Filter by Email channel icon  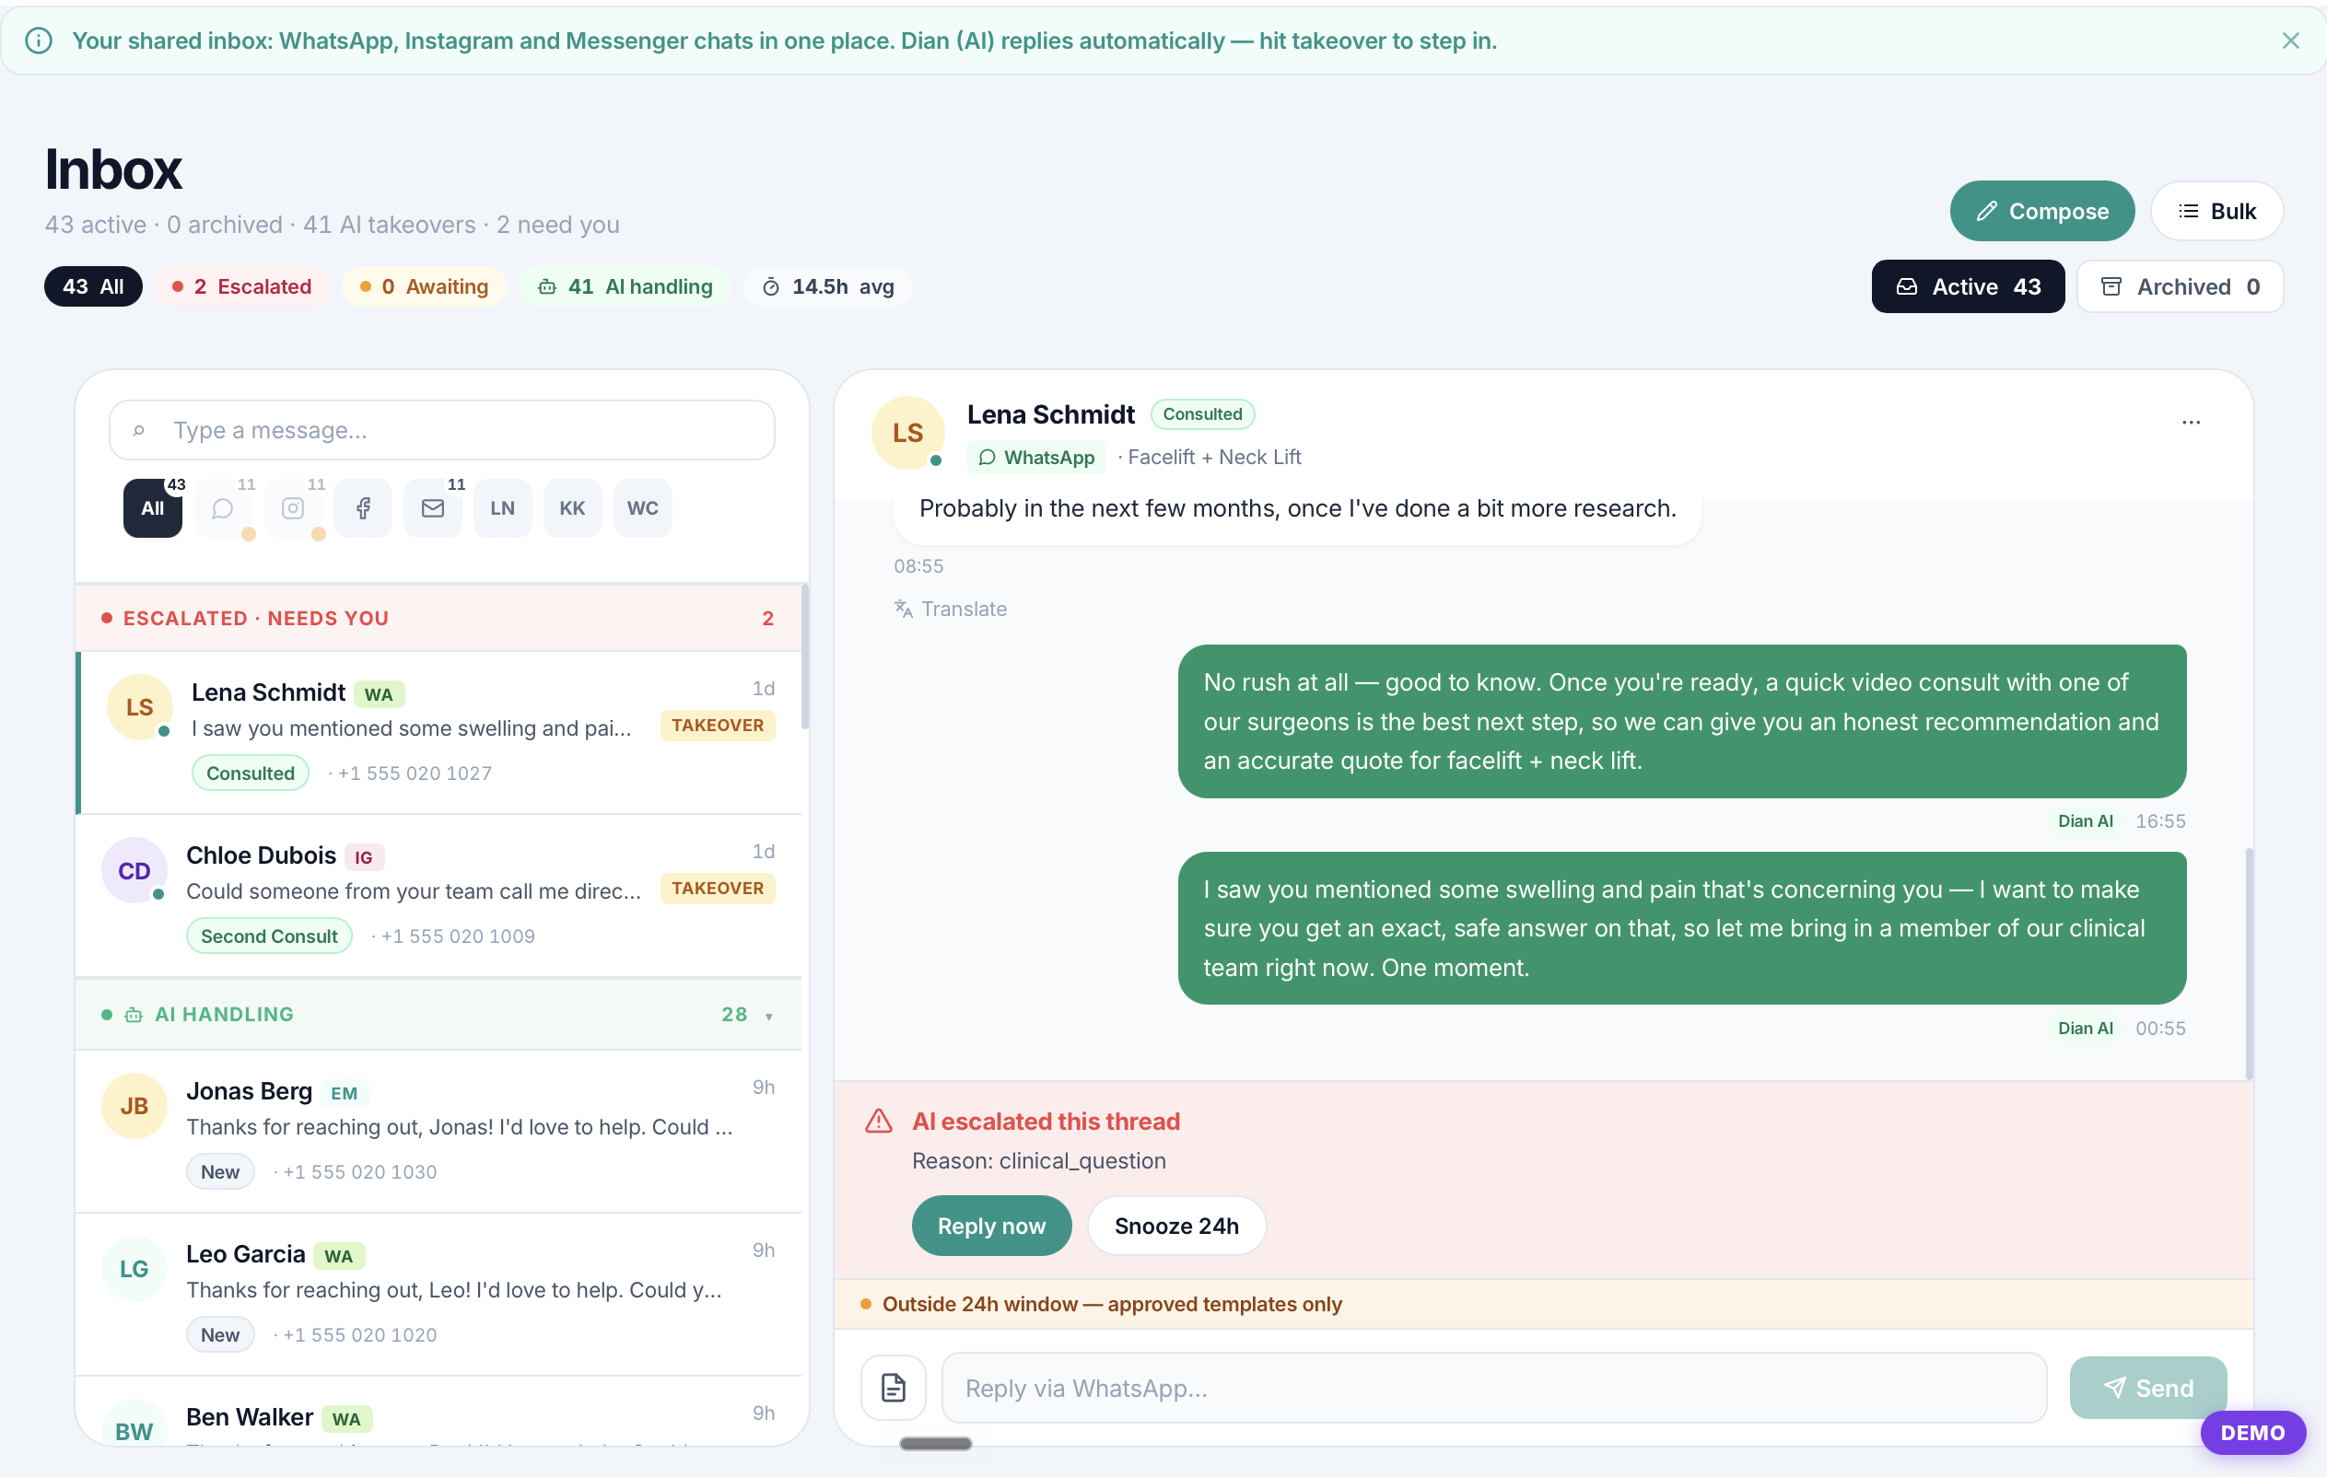(x=433, y=508)
